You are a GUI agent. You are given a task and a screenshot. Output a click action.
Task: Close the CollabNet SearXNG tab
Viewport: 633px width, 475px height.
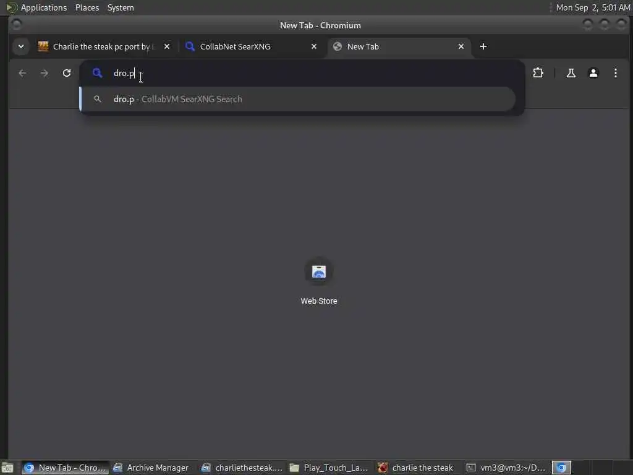314,46
